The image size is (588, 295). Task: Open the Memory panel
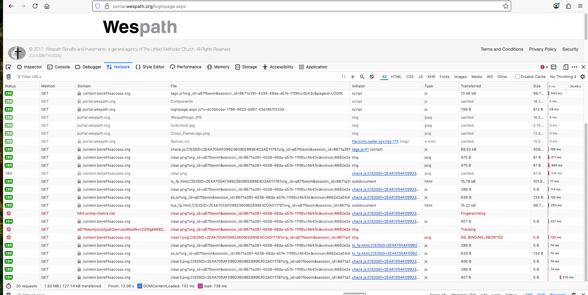click(x=218, y=67)
